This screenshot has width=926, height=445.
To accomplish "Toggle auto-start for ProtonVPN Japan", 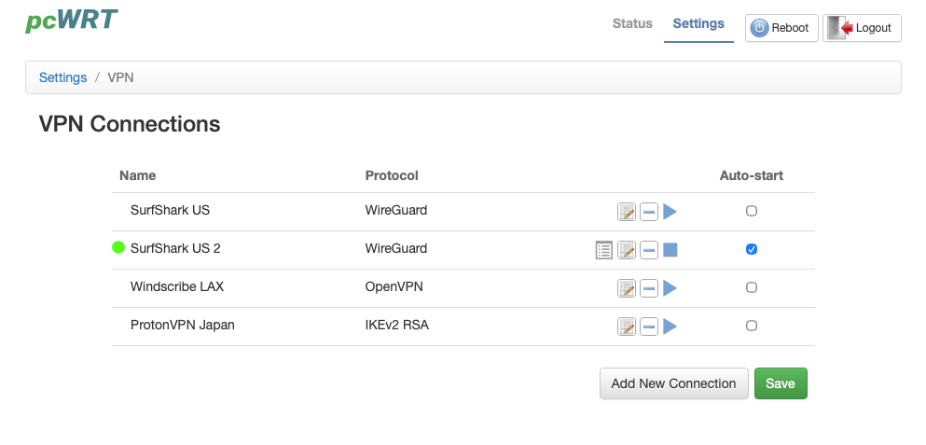I will (x=752, y=326).
